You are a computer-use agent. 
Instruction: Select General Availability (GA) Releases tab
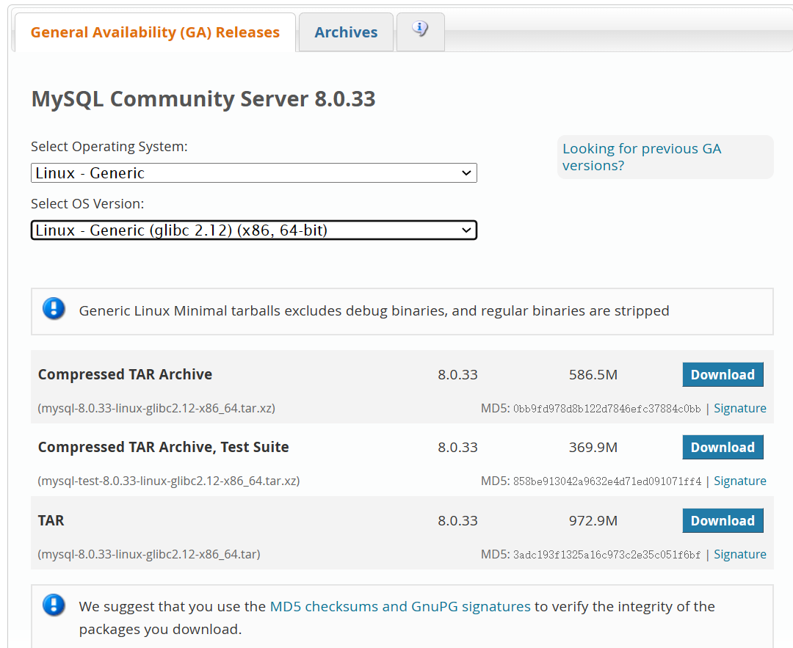tap(155, 32)
